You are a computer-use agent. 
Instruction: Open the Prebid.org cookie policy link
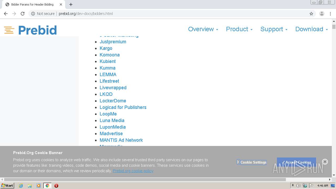point(133,171)
